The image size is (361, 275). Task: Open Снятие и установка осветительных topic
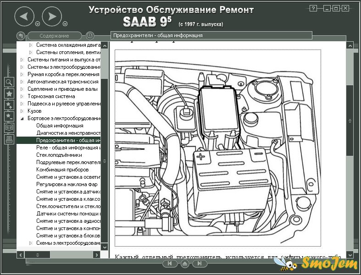(68, 177)
